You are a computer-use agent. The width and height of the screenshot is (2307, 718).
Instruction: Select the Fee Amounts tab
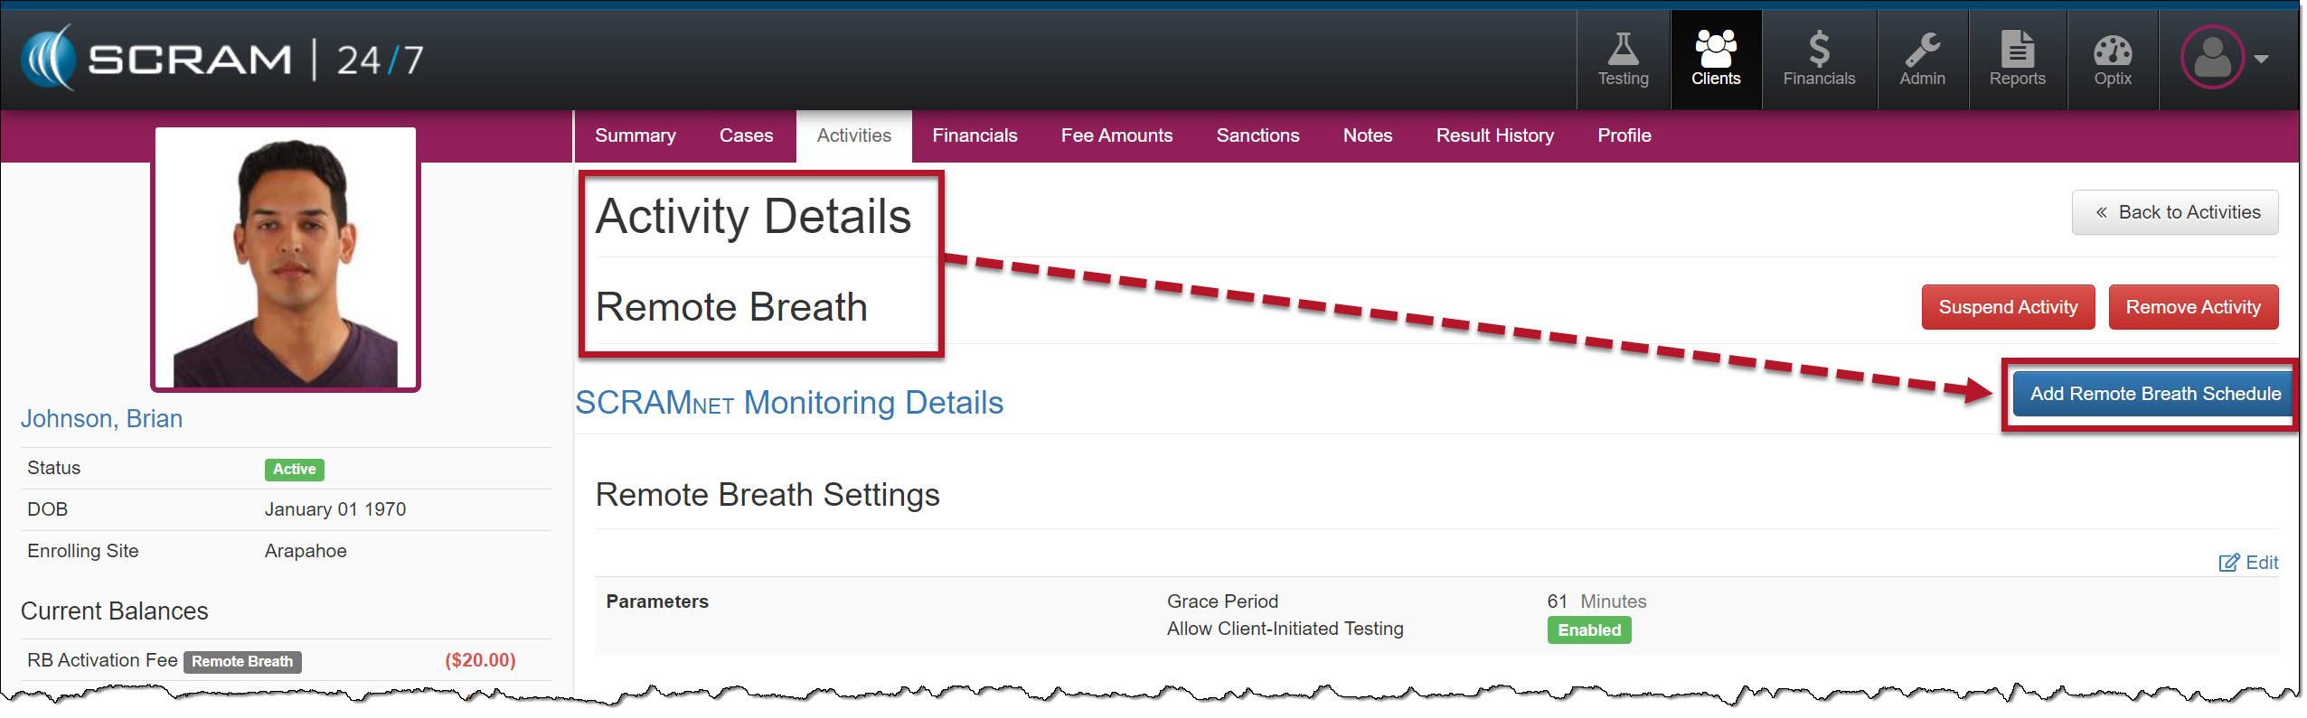pos(1116,135)
